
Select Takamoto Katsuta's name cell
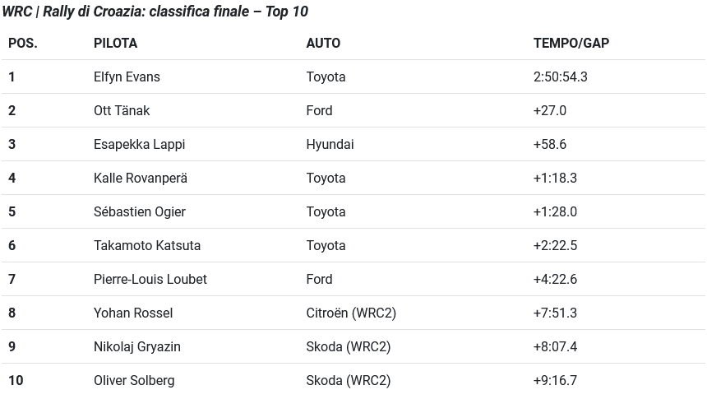pos(147,245)
